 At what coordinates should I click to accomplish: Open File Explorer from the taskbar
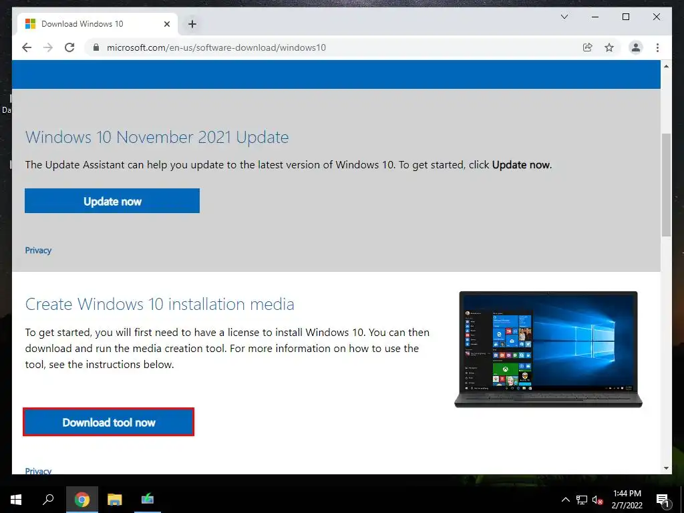click(115, 500)
